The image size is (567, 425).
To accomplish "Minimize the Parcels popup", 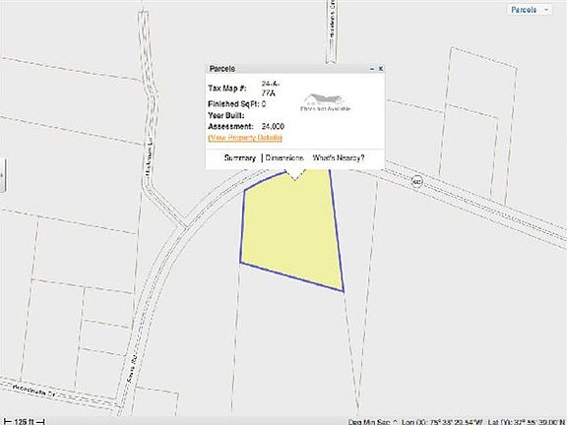I will point(372,69).
